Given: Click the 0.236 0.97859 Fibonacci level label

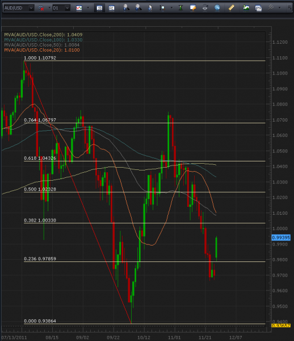Looking at the screenshot, I should click(40, 259).
